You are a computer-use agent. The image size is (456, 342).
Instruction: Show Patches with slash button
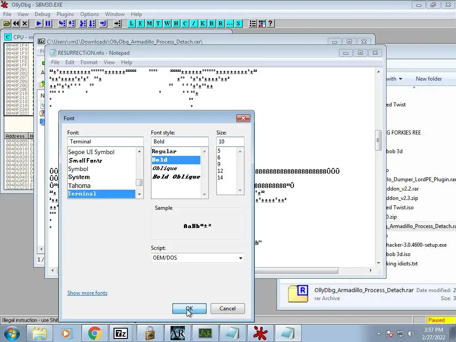[x=194, y=24]
